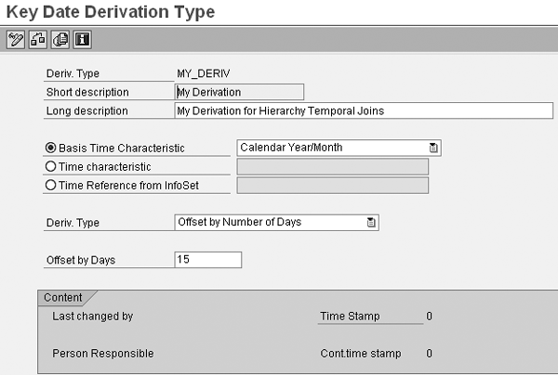The image size is (558, 375).
Task: Click the Cont.time stamp value
Action: pos(429,354)
